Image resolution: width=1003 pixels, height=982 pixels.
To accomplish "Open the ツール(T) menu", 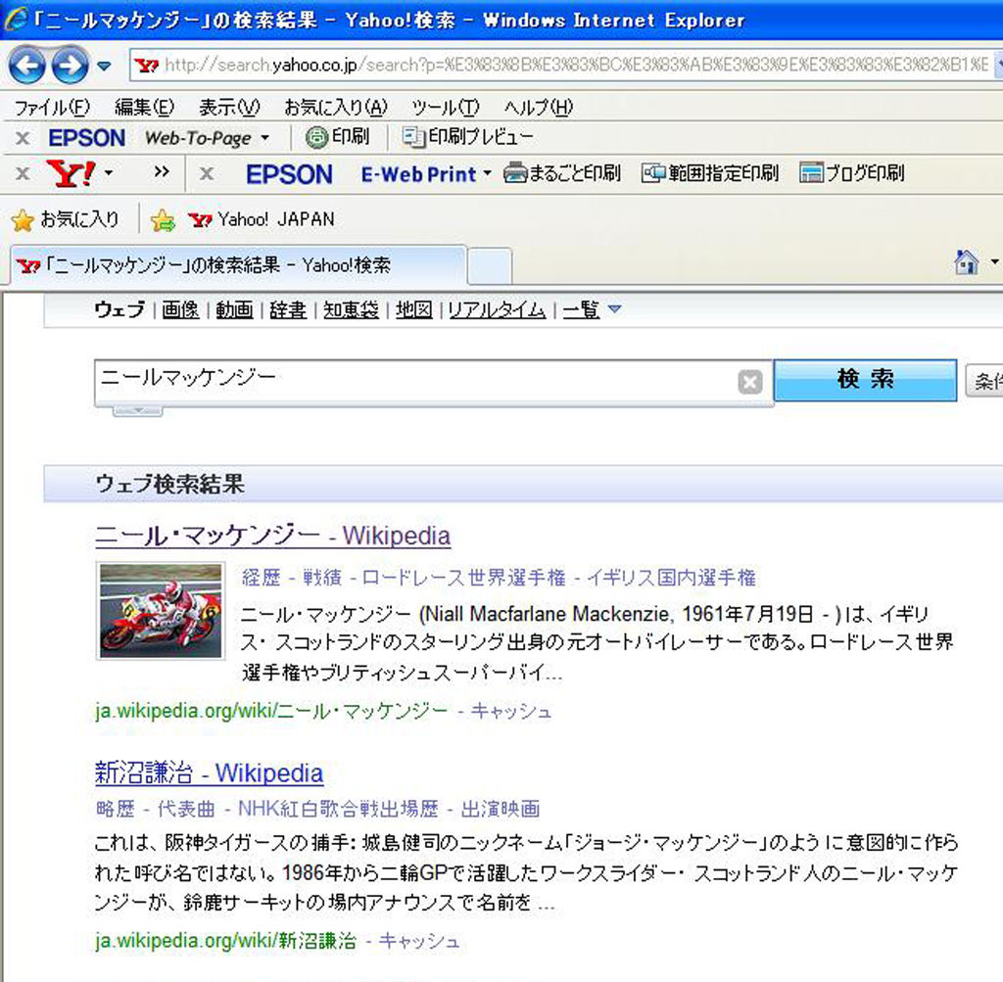I will pos(446,107).
